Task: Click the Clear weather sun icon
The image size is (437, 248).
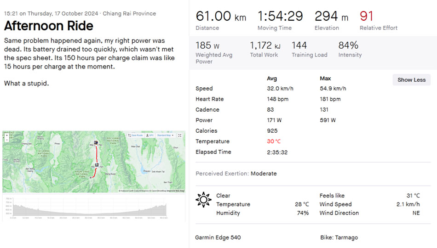Action: click(203, 200)
